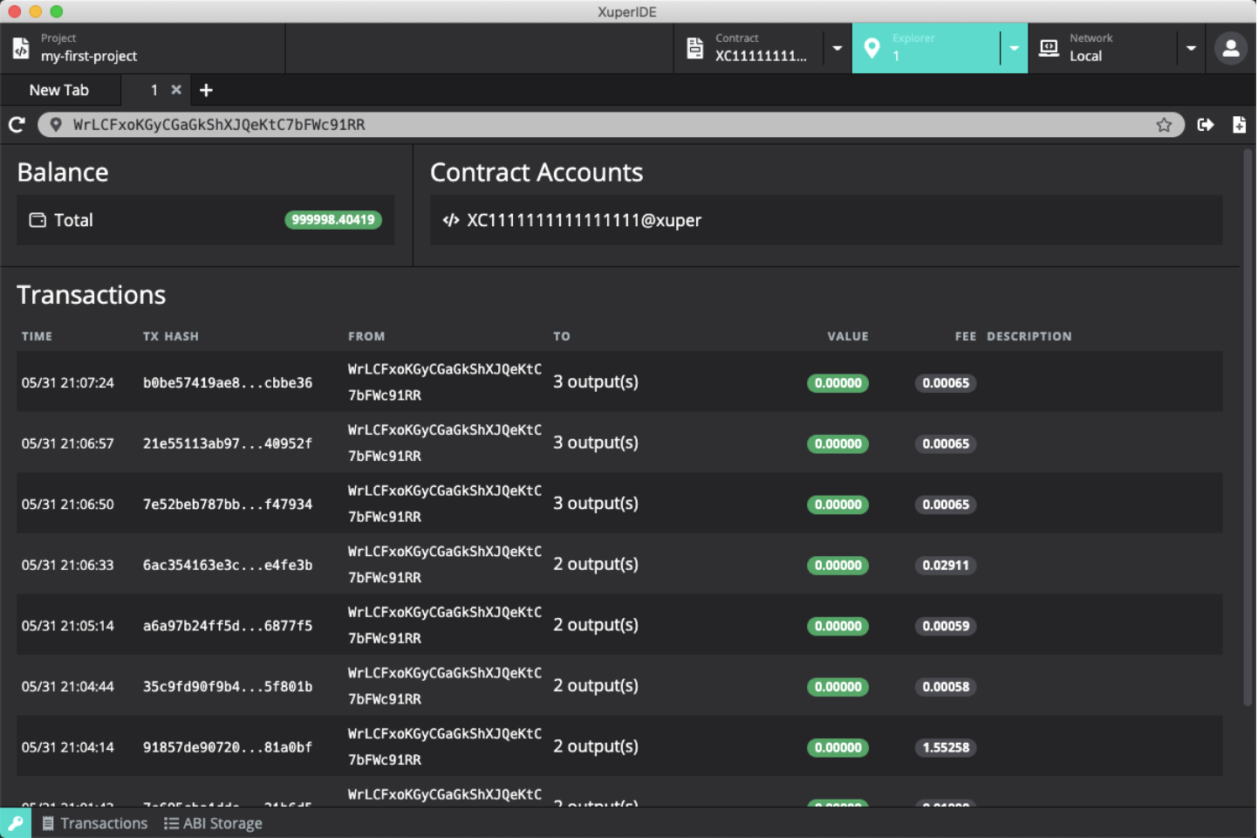Click the key icon in status bar

point(16,823)
